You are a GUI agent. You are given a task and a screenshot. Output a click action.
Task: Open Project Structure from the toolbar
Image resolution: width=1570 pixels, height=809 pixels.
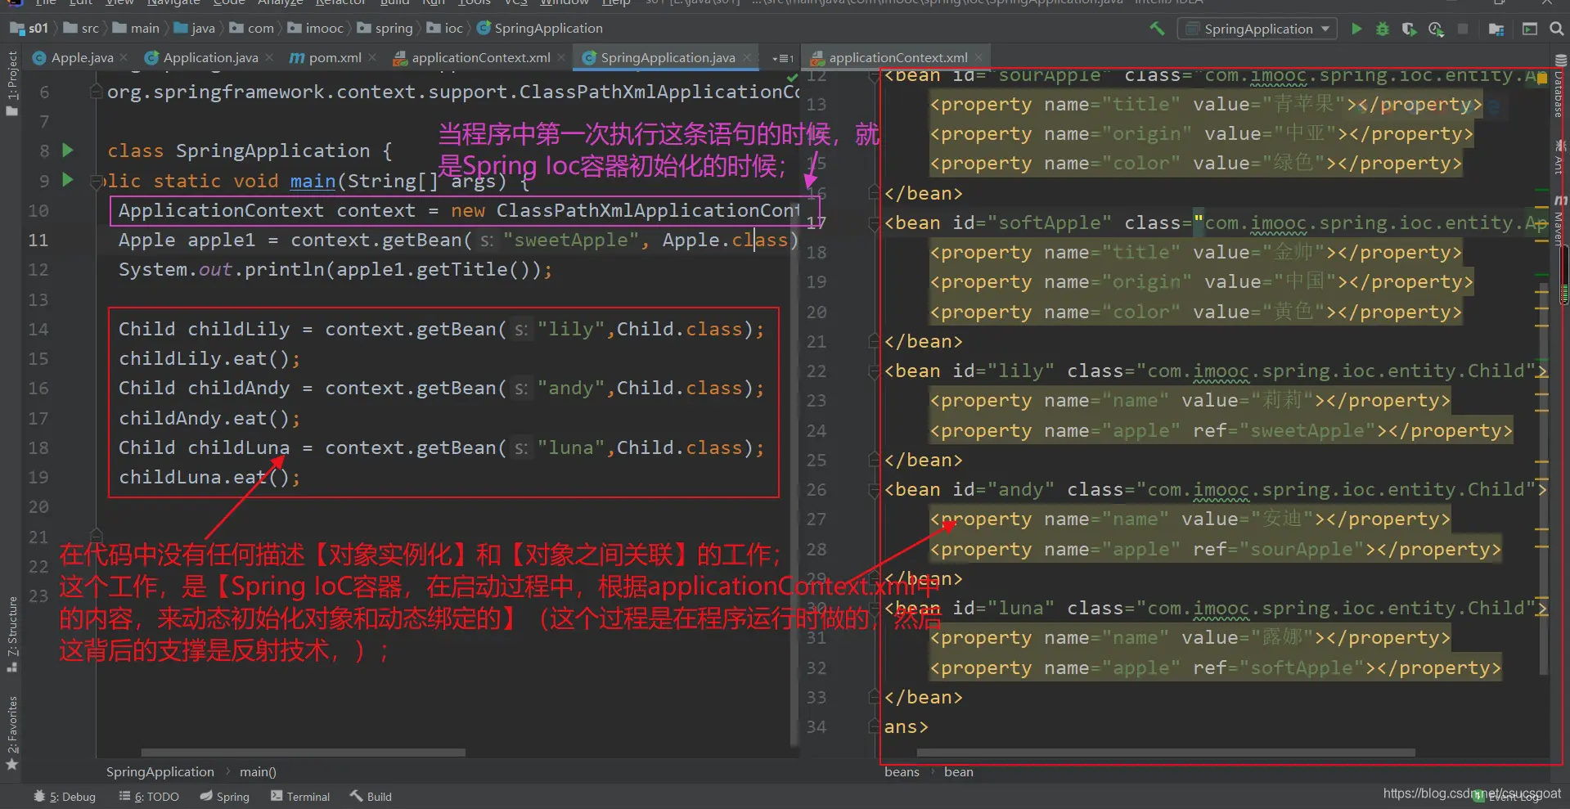point(1496,29)
